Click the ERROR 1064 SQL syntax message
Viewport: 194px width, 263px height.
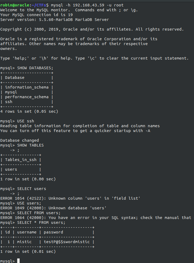tap(96, 218)
